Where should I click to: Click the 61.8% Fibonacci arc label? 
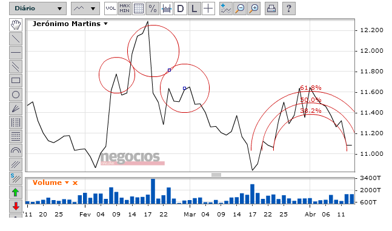pyautogui.click(x=311, y=88)
